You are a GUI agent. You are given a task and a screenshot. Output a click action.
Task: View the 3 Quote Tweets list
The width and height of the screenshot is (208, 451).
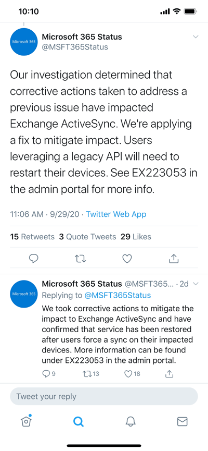coord(87,237)
